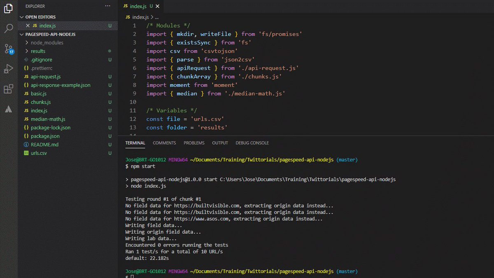The height and width of the screenshot is (278, 494).
Task: Click line number 8 in the gutter
Action: point(134,85)
